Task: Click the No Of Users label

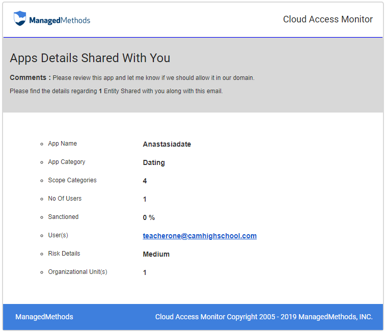Action: click(x=65, y=199)
